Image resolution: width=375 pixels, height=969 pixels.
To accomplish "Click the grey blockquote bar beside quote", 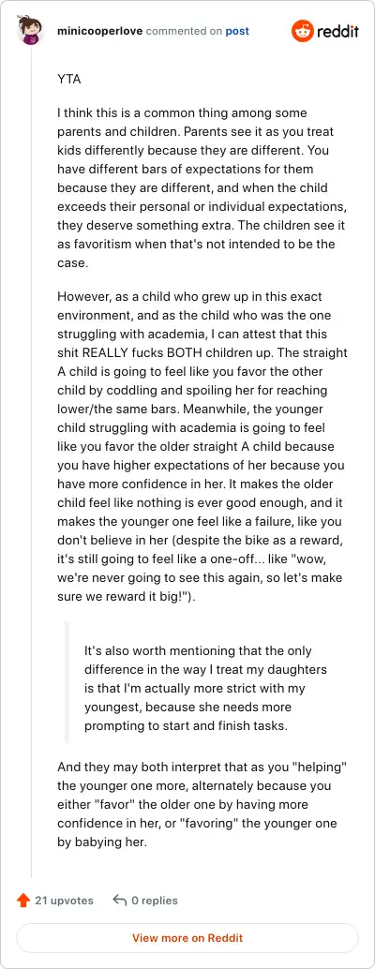I will click(67, 682).
